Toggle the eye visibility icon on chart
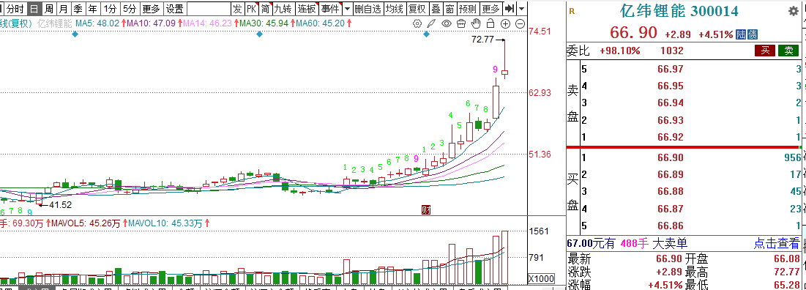This screenshot has width=806, height=290. 446,23
